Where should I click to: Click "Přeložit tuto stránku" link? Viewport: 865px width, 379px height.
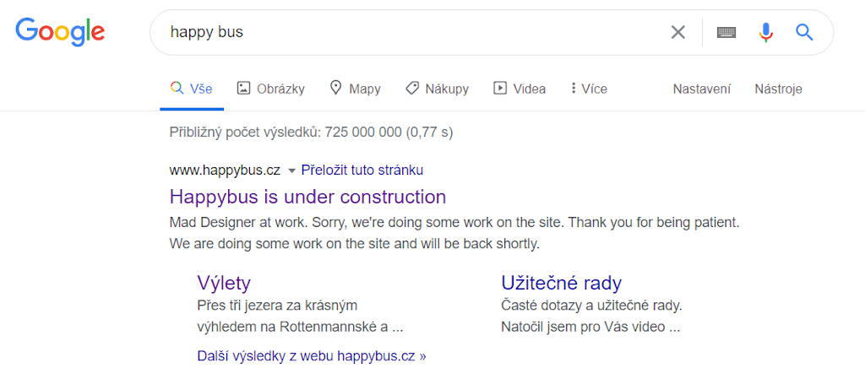tap(362, 170)
